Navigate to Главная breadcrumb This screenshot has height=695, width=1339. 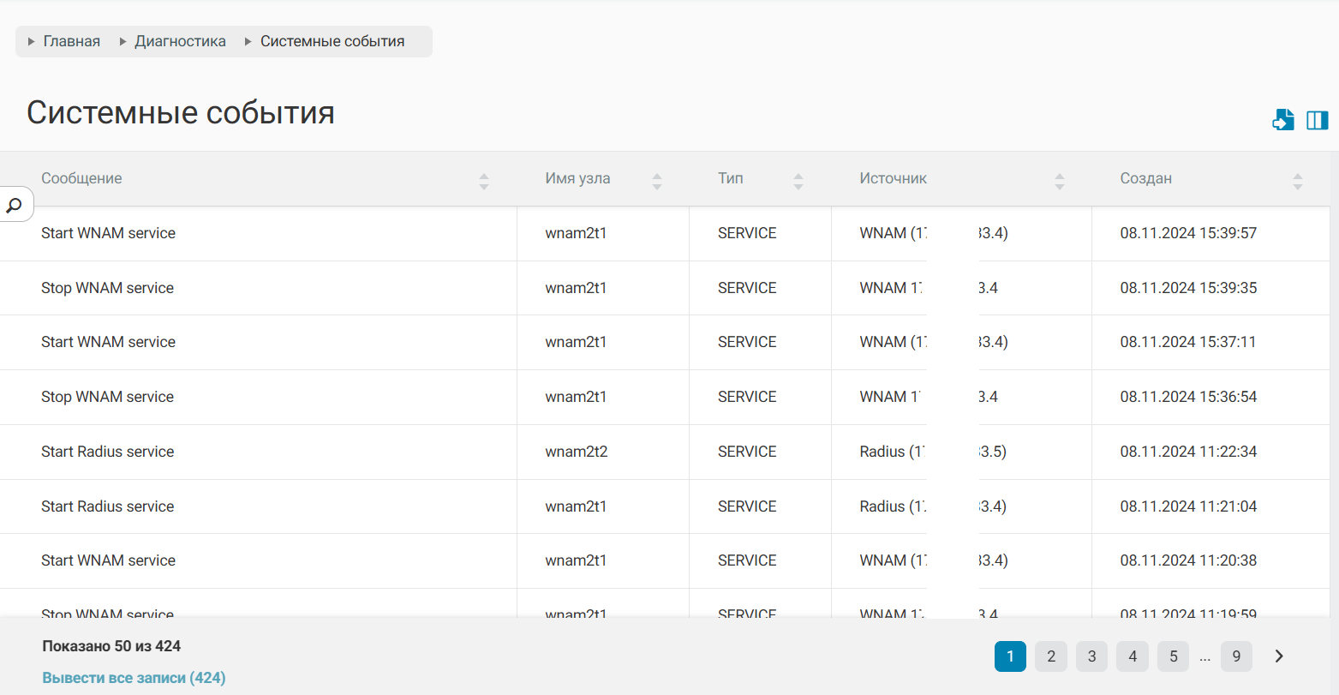[x=72, y=41]
